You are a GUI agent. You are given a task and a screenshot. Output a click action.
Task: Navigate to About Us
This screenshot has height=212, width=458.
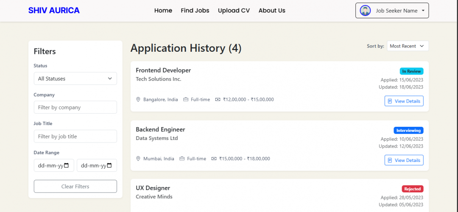point(272,11)
